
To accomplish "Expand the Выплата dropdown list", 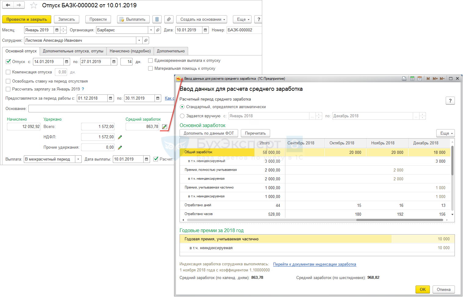I will pos(78,159).
